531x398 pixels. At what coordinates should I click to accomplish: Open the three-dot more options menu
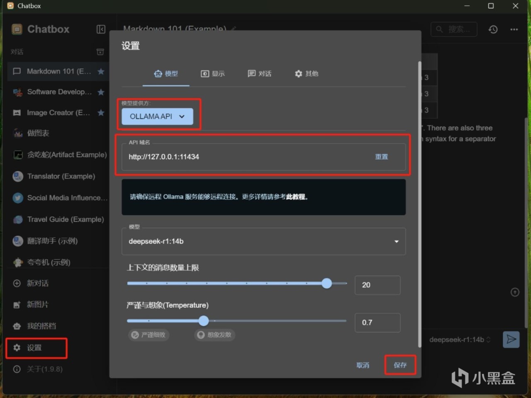tap(514, 29)
